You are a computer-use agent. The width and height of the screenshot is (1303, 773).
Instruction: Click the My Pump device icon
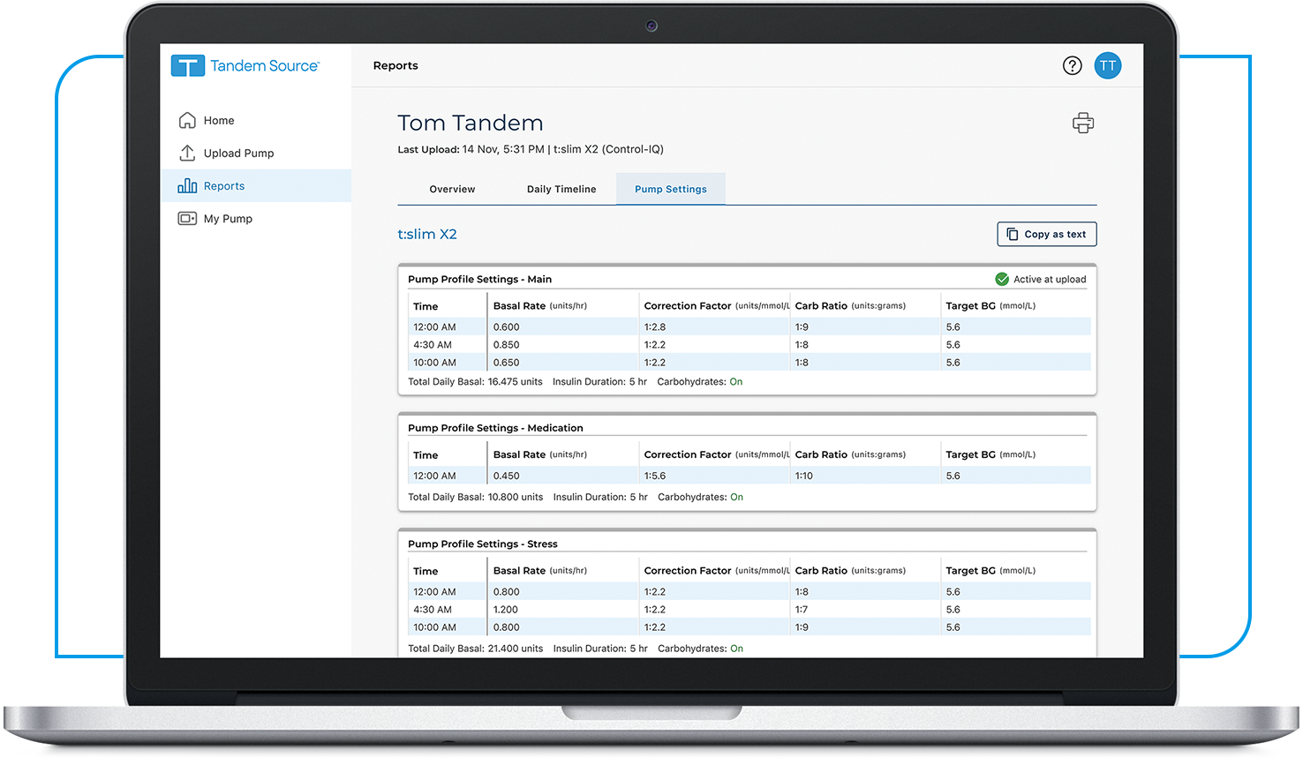pos(187,218)
